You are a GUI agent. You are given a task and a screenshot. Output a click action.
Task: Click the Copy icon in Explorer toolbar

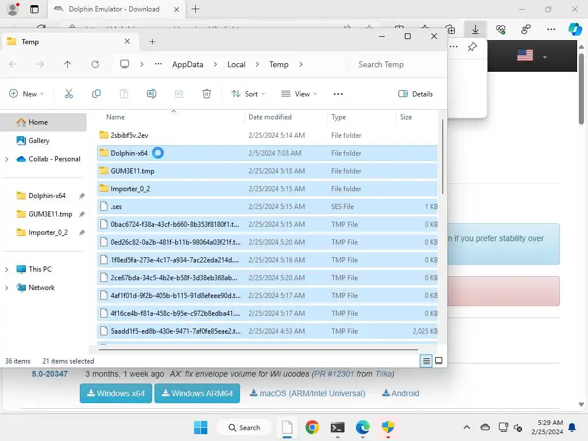pyautogui.click(x=96, y=94)
